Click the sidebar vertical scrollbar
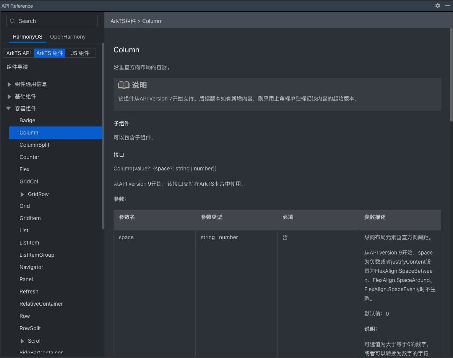This screenshot has width=453, height=358. [x=103, y=136]
